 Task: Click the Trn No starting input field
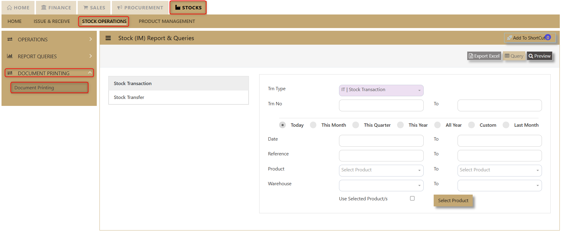381,105
